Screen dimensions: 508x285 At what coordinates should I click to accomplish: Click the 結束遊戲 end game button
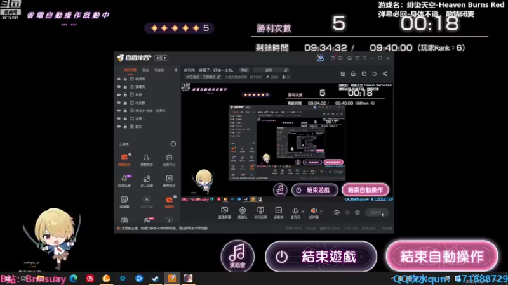click(321, 256)
